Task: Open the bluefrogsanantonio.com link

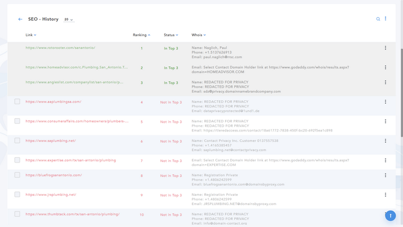Action: tap(54, 175)
